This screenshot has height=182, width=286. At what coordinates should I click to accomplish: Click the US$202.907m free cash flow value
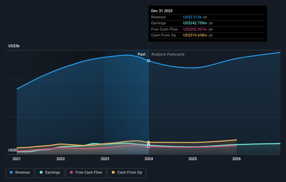tap(195, 29)
